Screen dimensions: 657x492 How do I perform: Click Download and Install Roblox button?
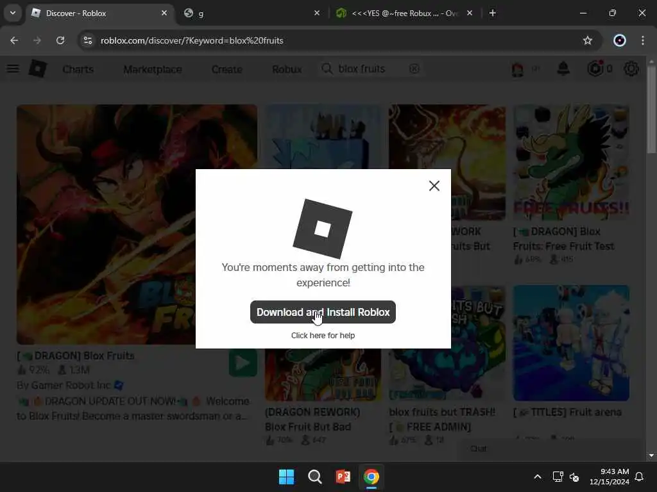(323, 312)
